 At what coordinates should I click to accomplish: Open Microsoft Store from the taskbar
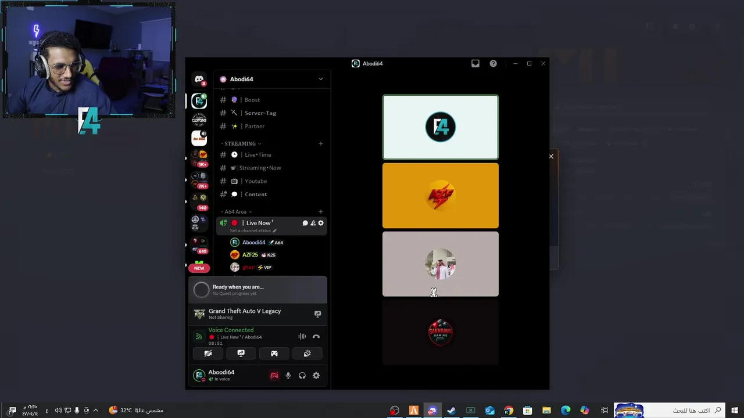(x=527, y=410)
